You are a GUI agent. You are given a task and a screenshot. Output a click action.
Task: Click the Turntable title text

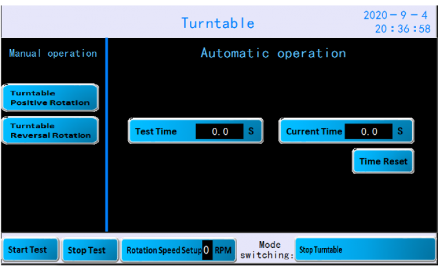(218, 23)
